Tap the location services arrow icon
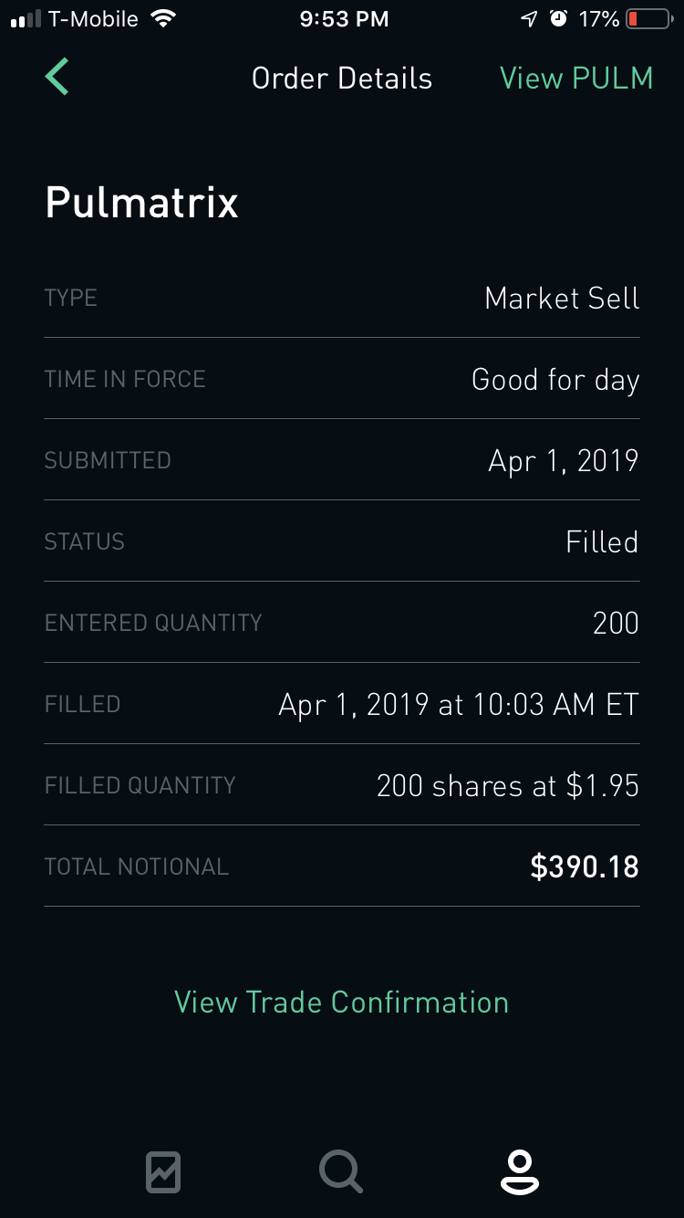Viewport: 684px width, 1218px height. [529, 19]
